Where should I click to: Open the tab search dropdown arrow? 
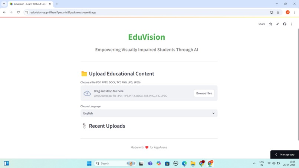[4, 4]
